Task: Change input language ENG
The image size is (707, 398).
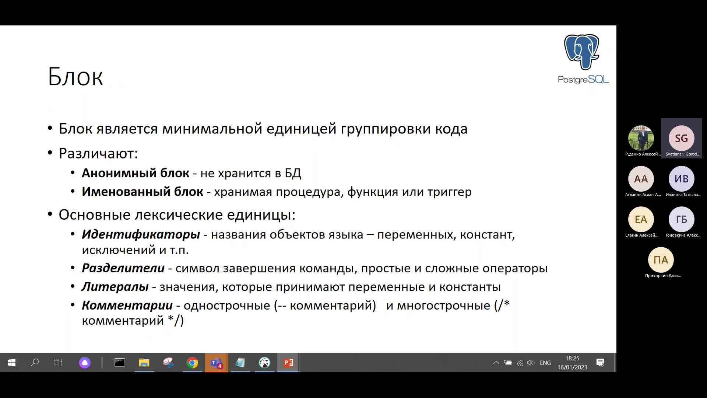Action: click(545, 363)
